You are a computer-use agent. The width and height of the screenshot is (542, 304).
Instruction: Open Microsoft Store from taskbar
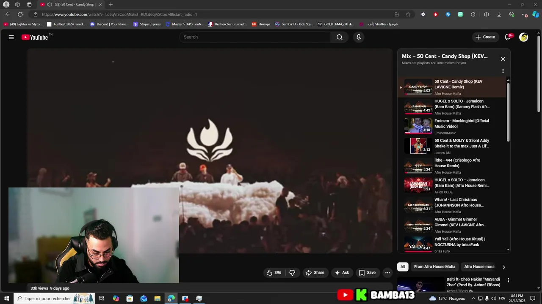point(130,299)
